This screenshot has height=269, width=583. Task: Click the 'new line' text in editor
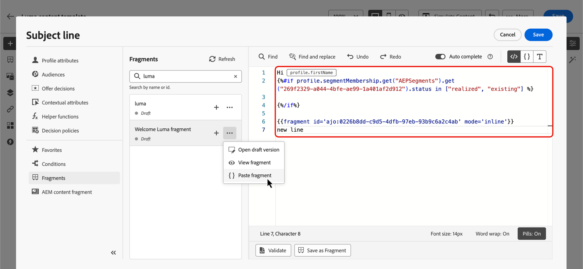290,130
